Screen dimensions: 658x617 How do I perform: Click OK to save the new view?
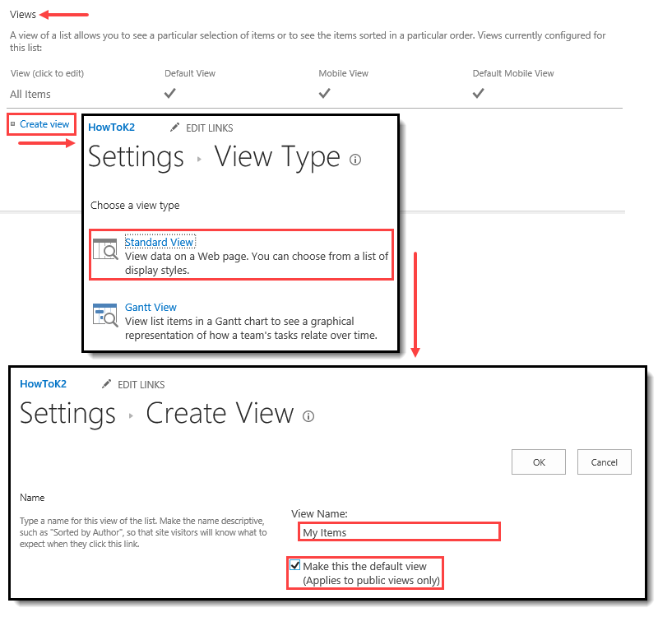[x=539, y=462]
